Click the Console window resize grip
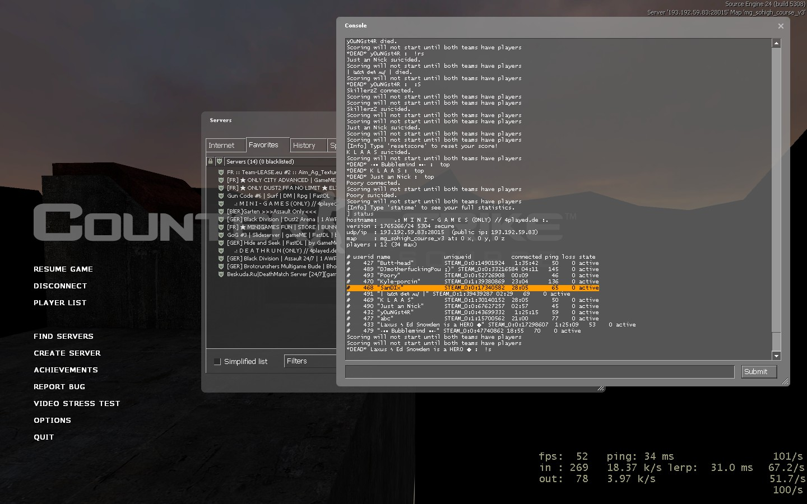This screenshot has width=807, height=504. point(785,381)
